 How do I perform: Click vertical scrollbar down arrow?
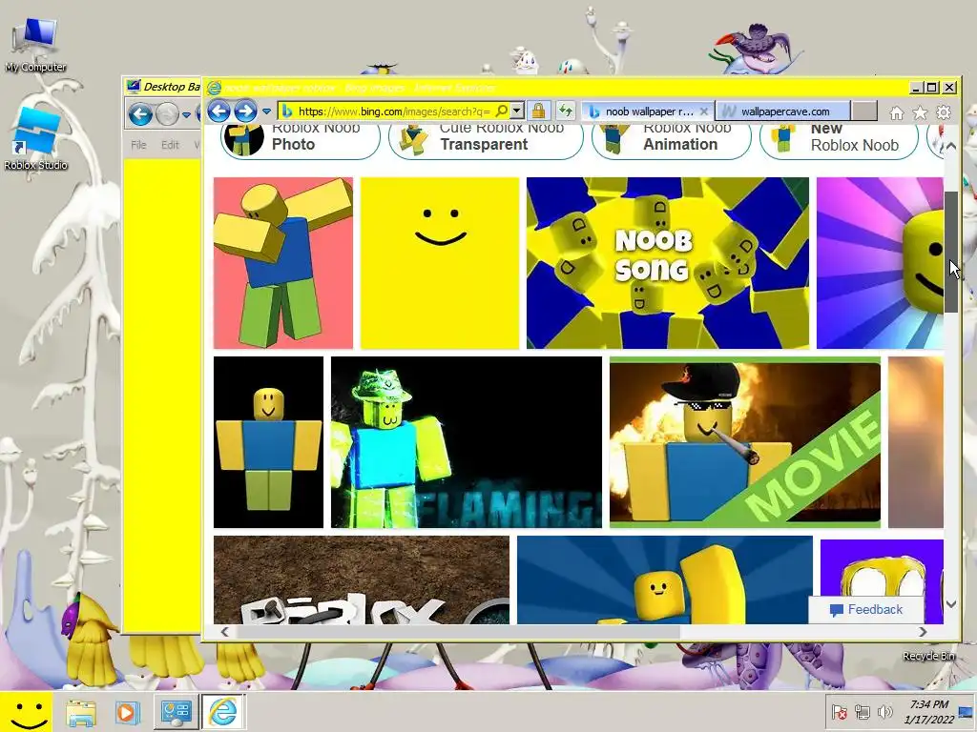[951, 603]
